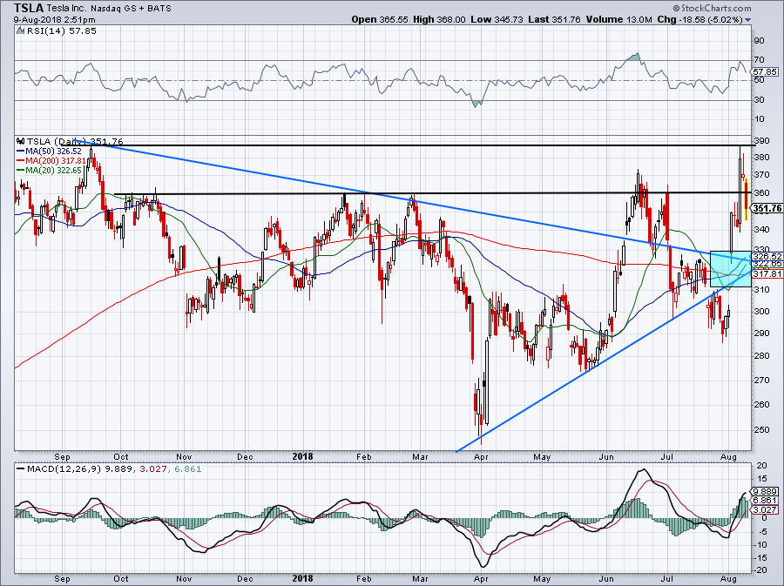This screenshot has height=586, width=784.
Task: Click the 9-Aug-2018 2:51pm timestamp
Action: click(x=55, y=20)
